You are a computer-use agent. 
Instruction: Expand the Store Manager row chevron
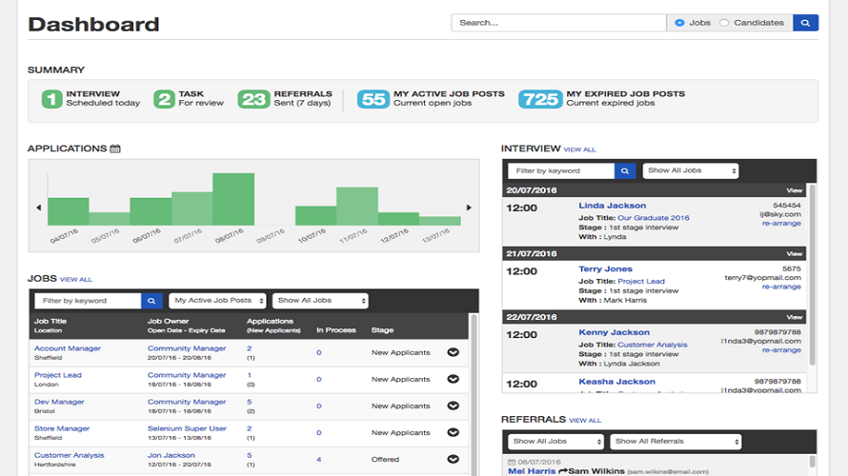[x=453, y=432]
